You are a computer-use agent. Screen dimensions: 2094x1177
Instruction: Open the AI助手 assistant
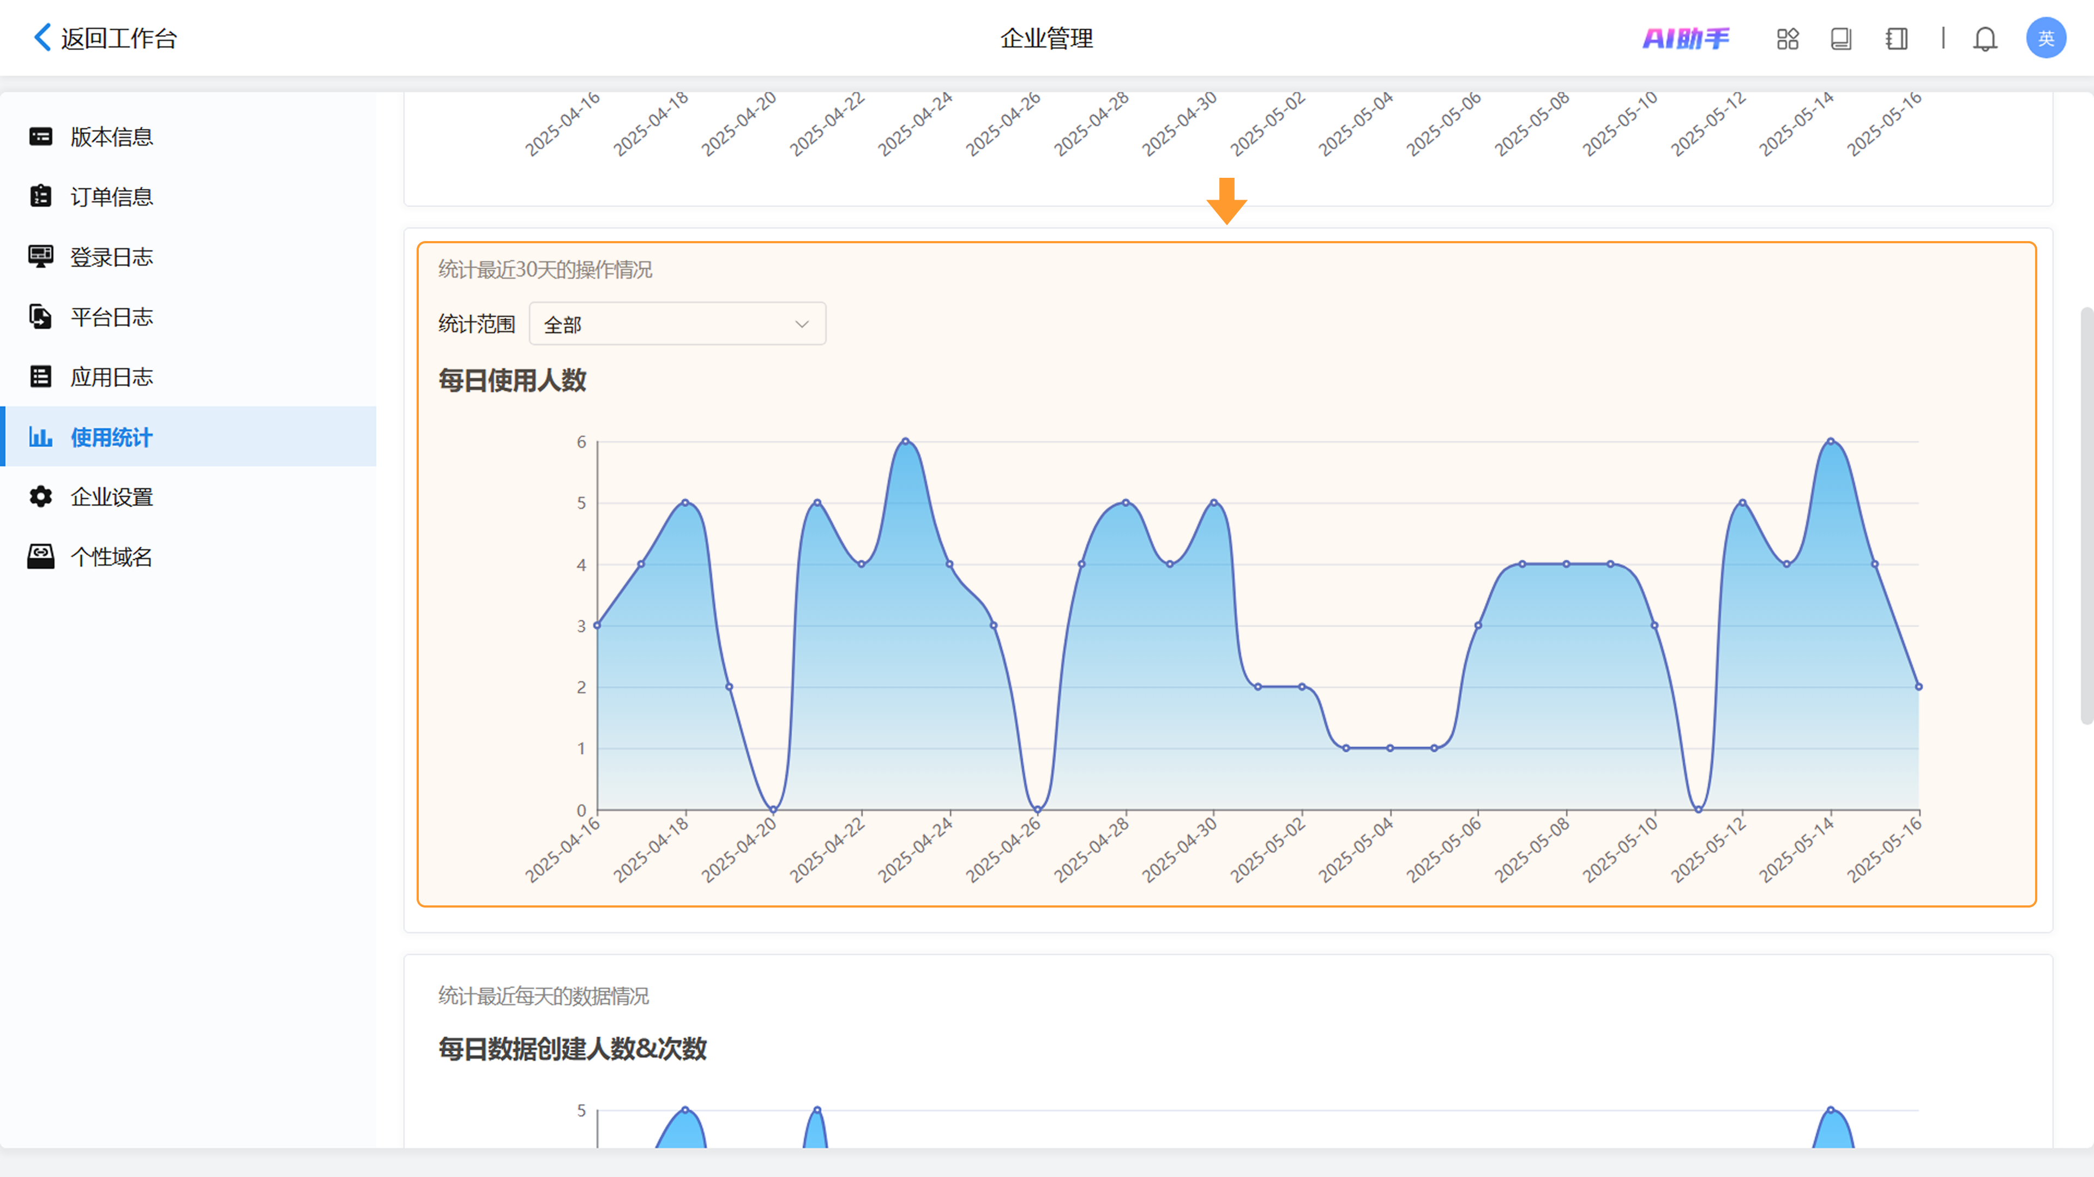1686,38
